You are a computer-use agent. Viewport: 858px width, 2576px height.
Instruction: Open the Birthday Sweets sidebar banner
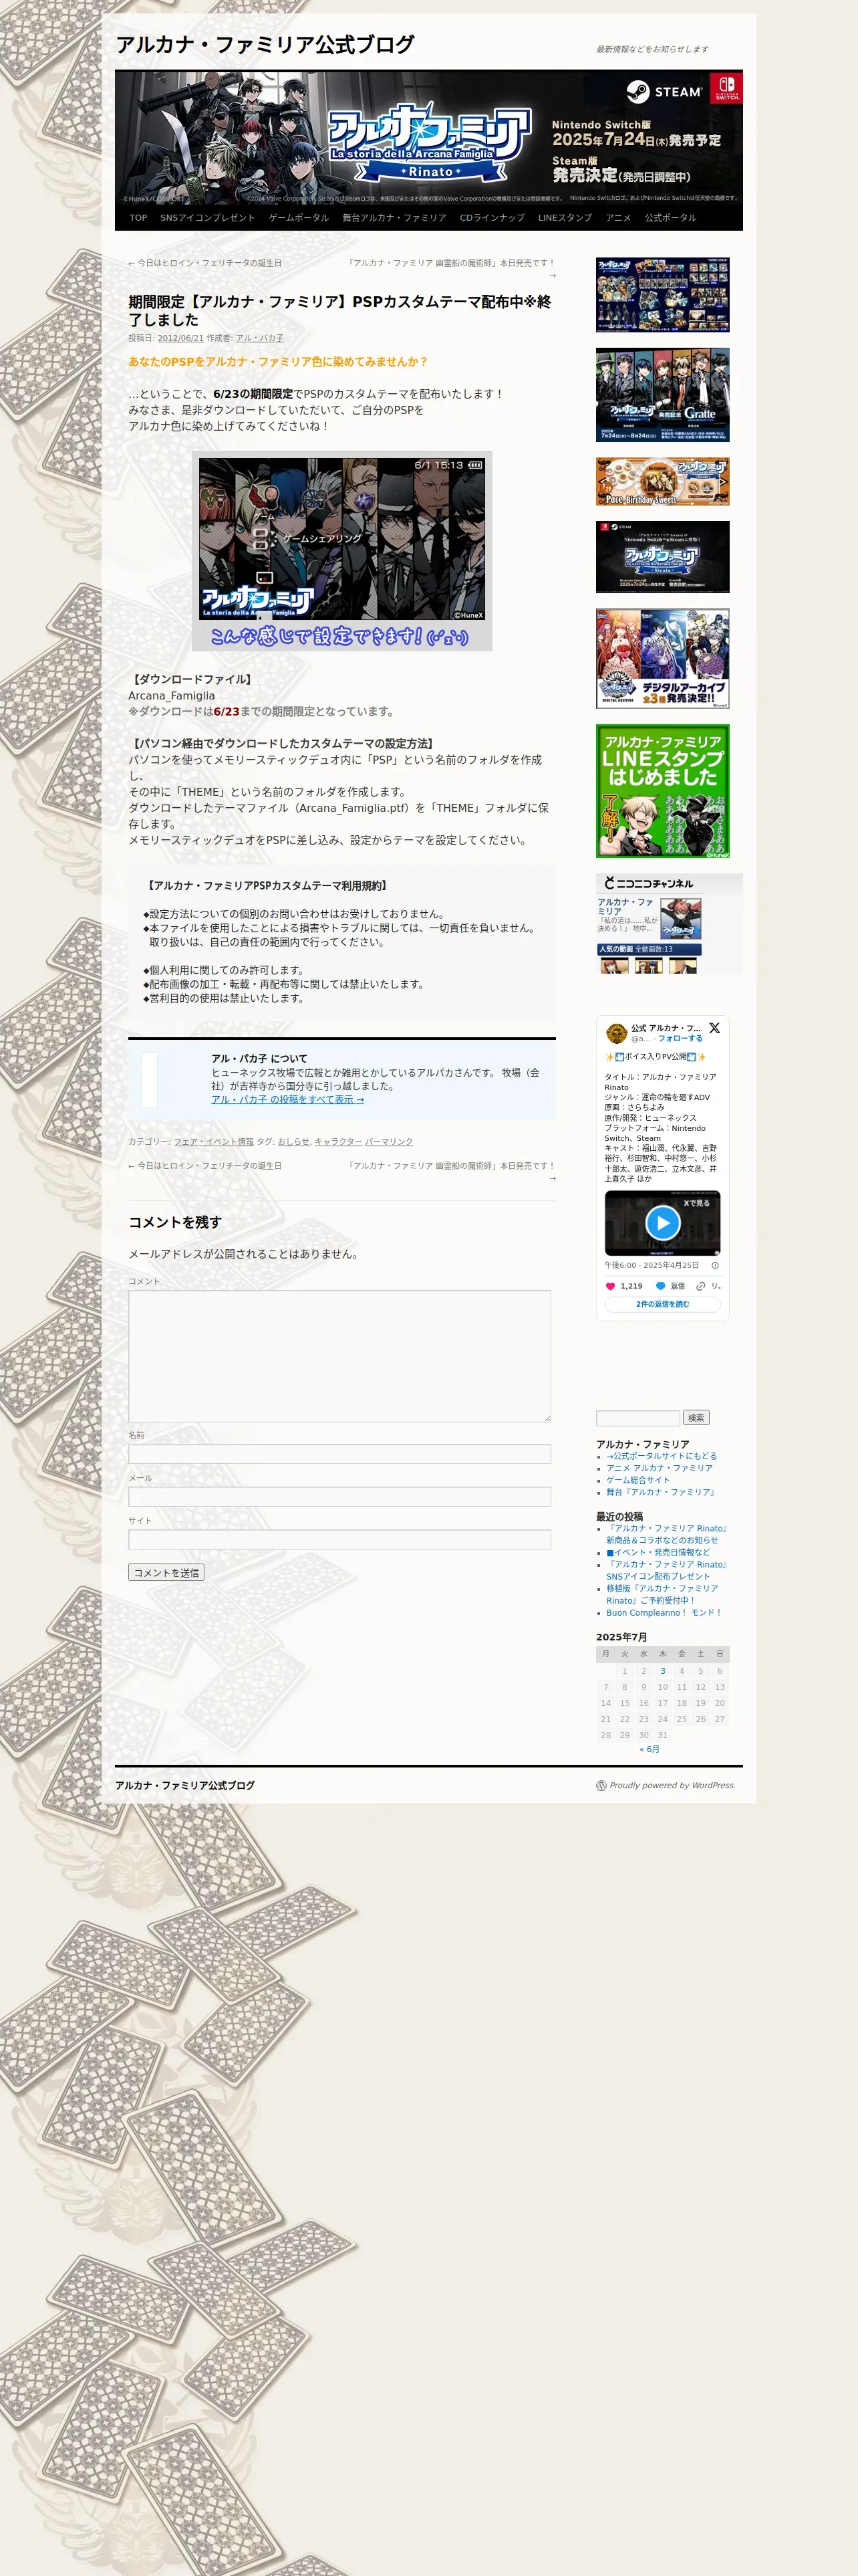[x=662, y=482]
